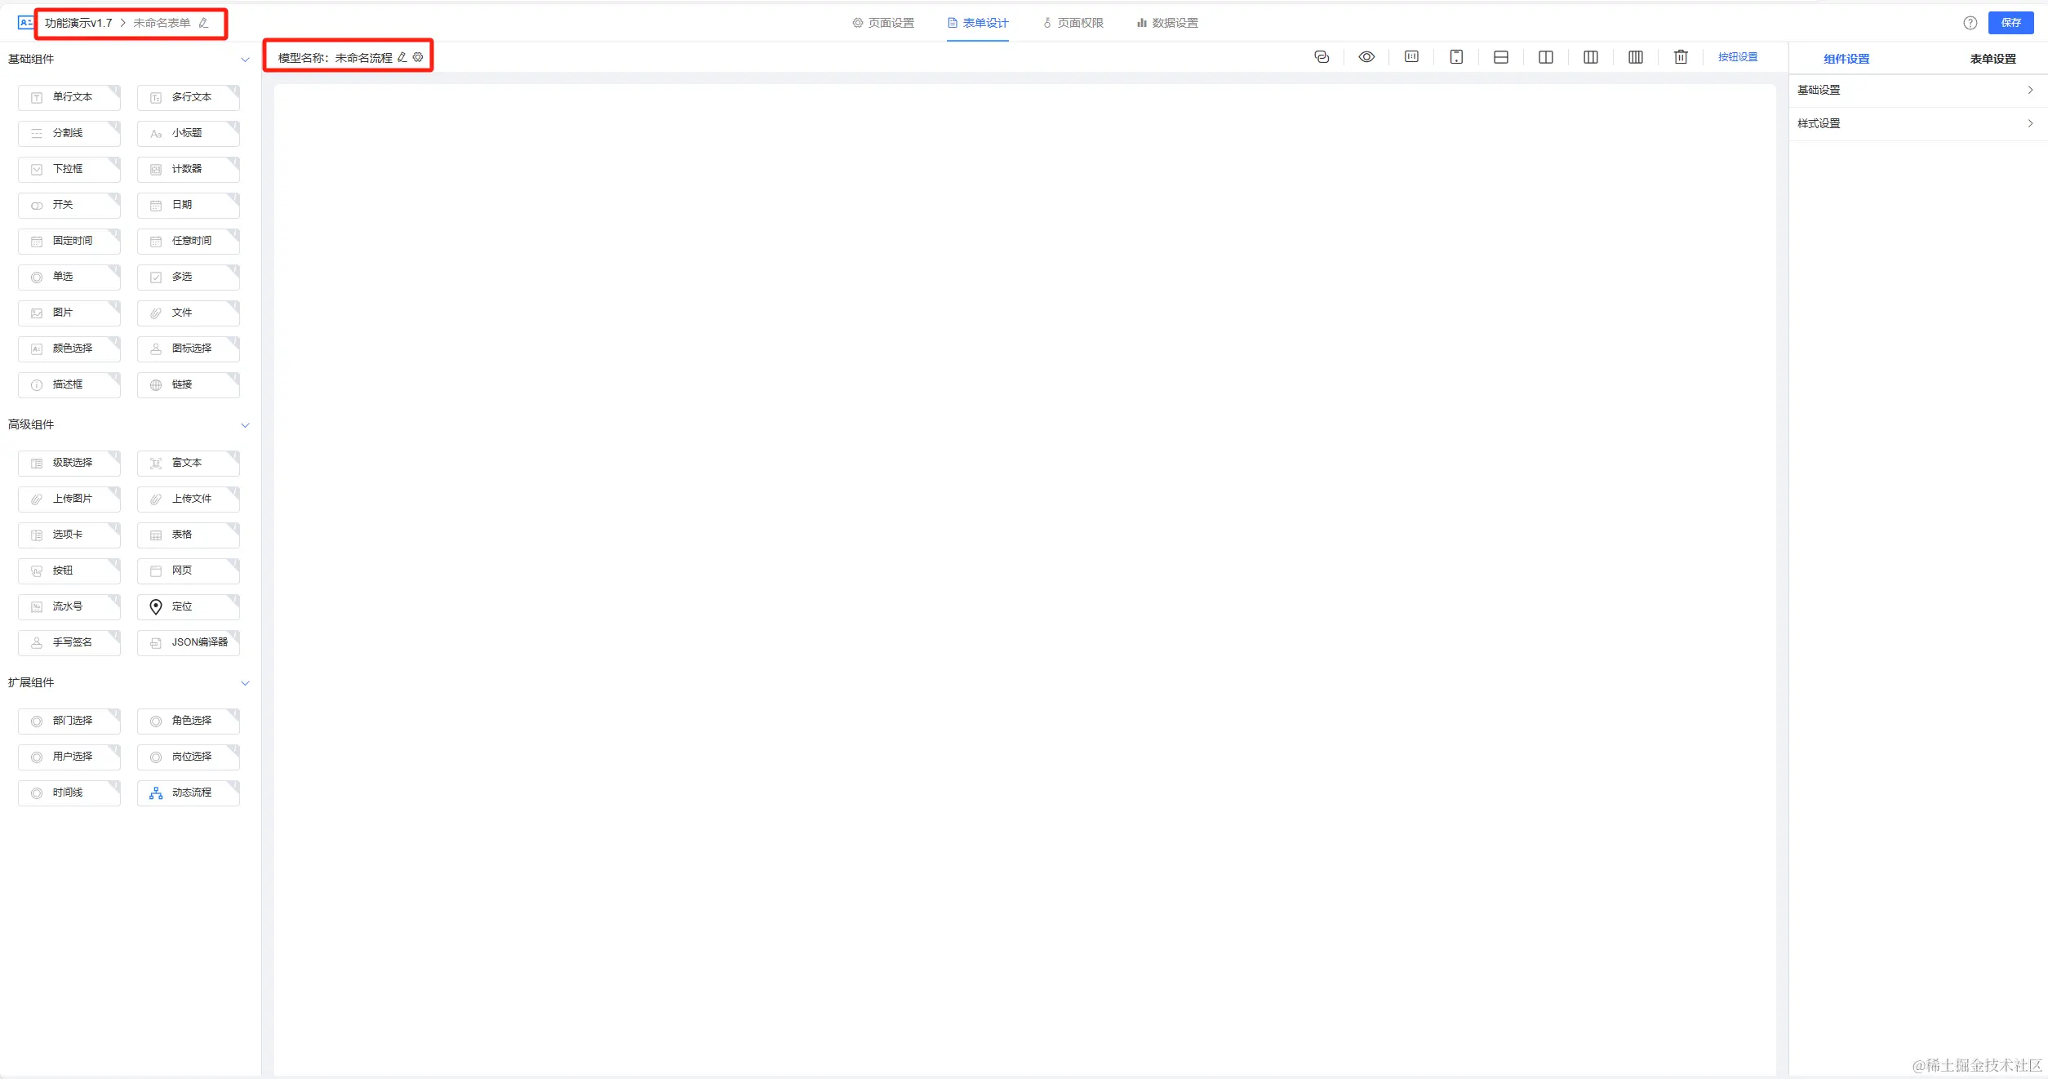2048x1079 pixels.
Task: Click the eye preview icon
Action: pyautogui.click(x=1366, y=57)
